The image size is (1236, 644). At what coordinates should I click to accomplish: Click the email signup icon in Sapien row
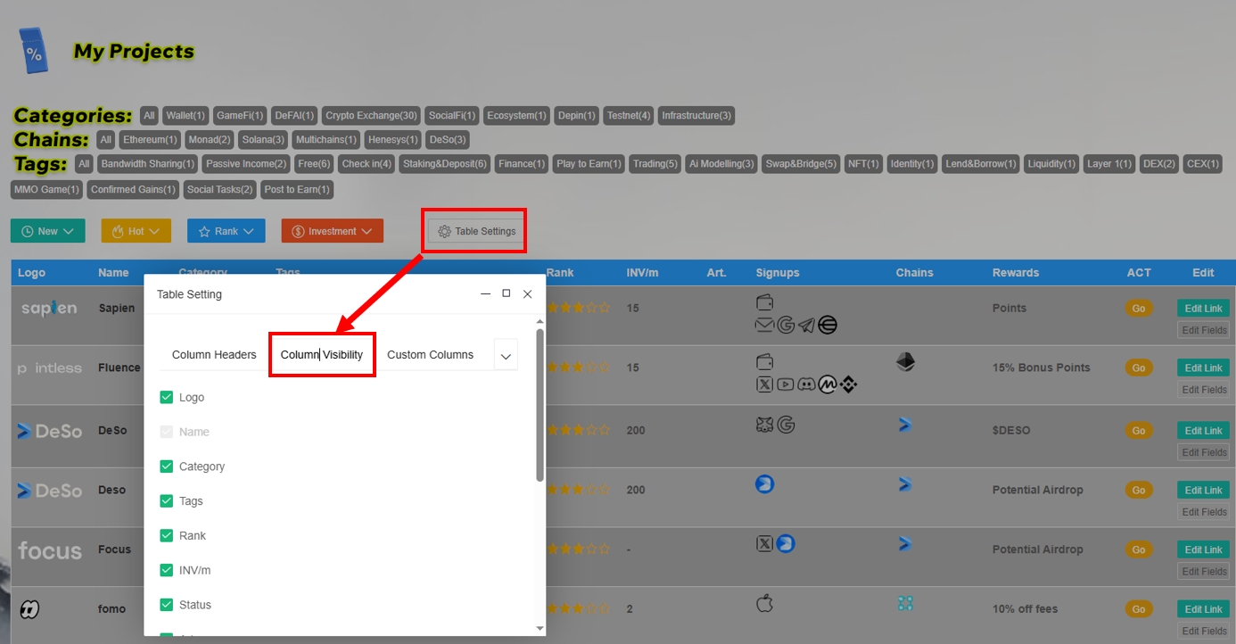(764, 326)
